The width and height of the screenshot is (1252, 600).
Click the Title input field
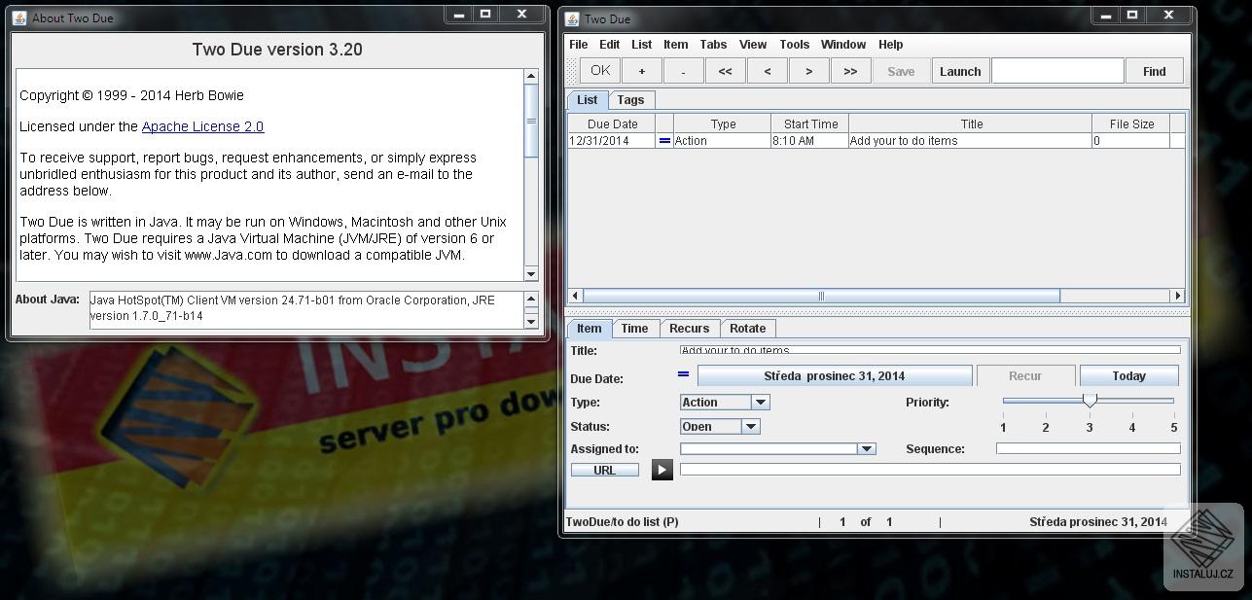[930, 350]
